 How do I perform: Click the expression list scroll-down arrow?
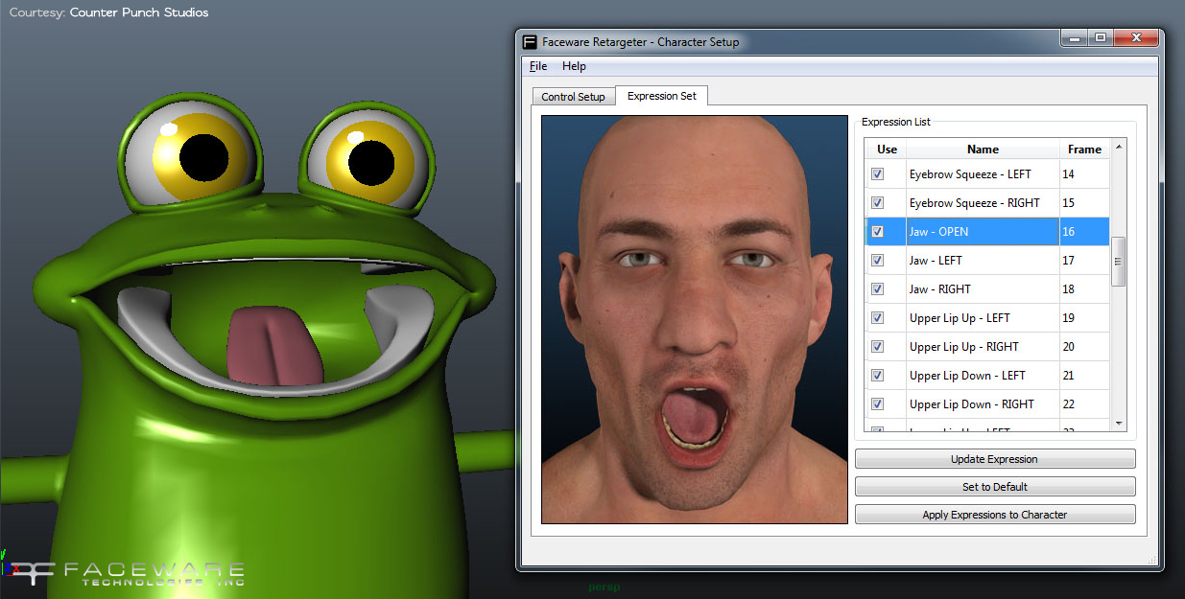pyautogui.click(x=1118, y=423)
